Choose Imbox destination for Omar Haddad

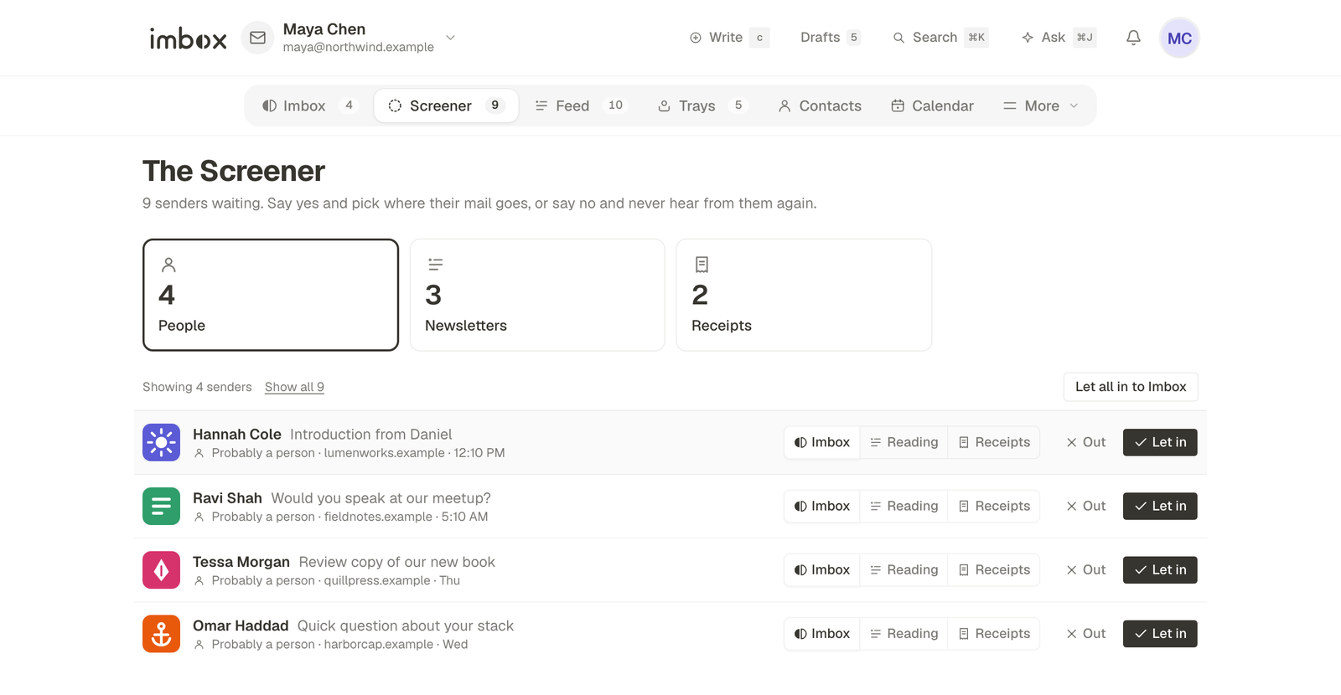pos(822,634)
